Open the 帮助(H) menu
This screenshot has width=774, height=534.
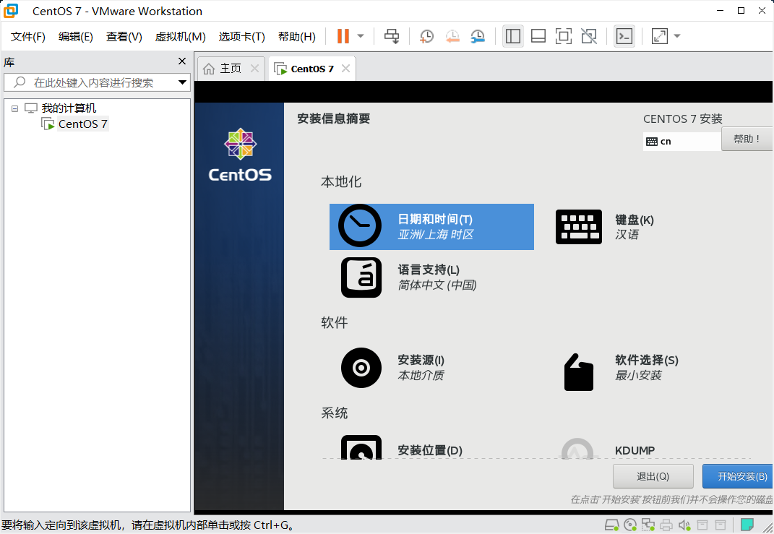pos(297,37)
